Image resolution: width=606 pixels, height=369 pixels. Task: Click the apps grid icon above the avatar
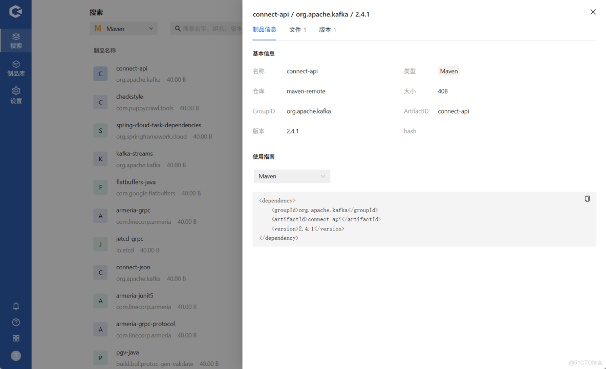[16, 338]
